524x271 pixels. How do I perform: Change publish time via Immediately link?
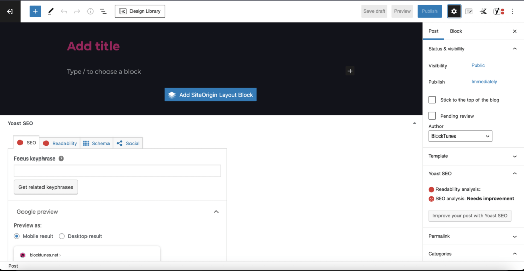pos(484,82)
